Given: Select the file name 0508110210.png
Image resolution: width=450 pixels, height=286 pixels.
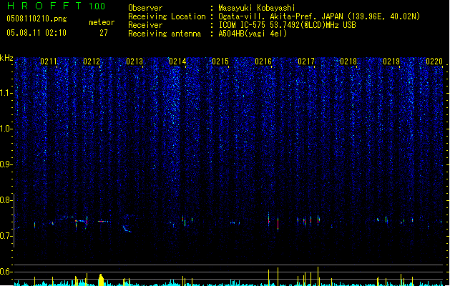Looking at the screenshot, I should [x=36, y=19].
